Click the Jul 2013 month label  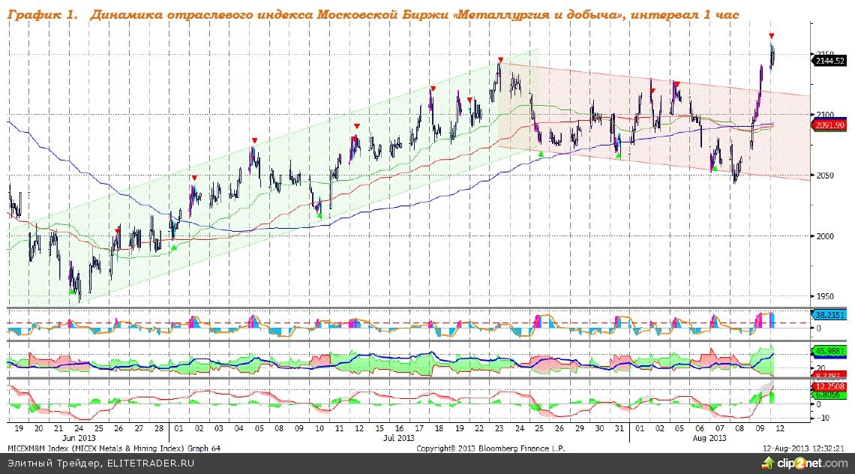pyautogui.click(x=399, y=437)
